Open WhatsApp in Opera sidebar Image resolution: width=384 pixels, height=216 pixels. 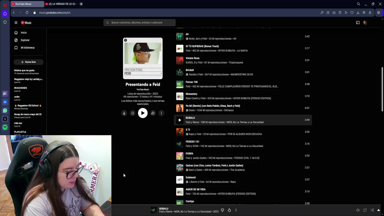pos(5,110)
